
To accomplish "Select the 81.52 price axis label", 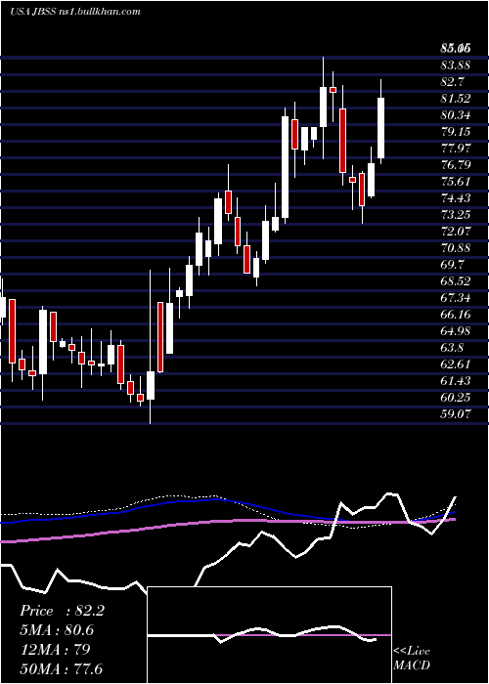I will (456, 99).
